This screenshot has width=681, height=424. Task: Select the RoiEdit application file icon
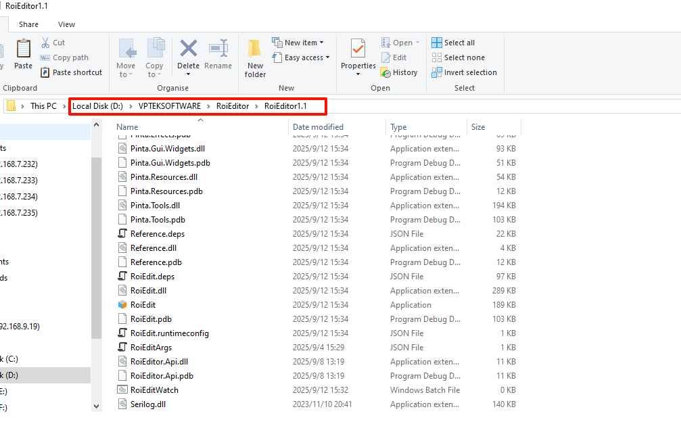click(x=122, y=305)
